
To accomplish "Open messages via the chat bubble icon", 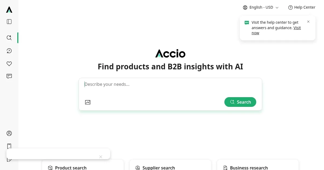I will [x=9, y=76].
